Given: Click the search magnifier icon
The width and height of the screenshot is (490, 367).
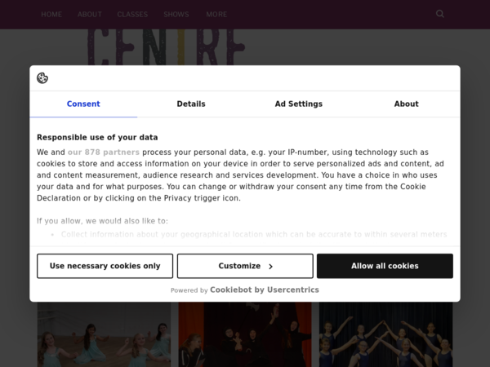Looking at the screenshot, I should [440, 14].
